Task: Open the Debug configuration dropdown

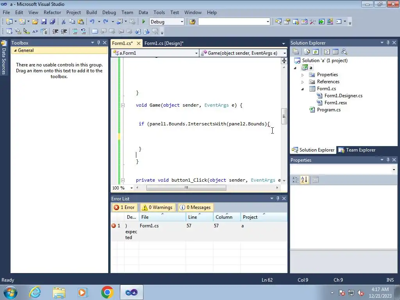Action: (182, 22)
